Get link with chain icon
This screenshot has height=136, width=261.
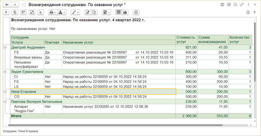tap(242, 5)
